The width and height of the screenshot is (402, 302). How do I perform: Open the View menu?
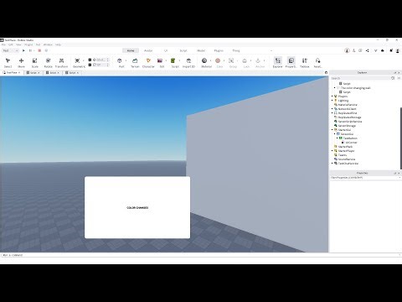18,44
